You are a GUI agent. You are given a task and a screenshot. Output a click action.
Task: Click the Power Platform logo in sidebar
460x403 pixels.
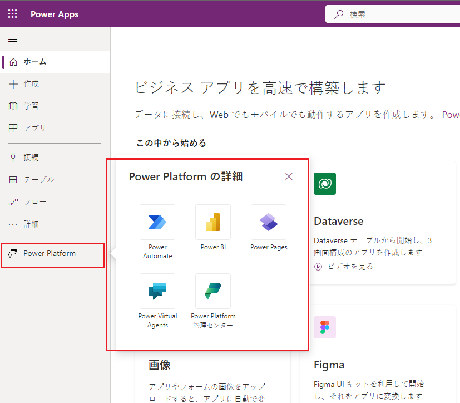pyautogui.click(x=13, y=253)
